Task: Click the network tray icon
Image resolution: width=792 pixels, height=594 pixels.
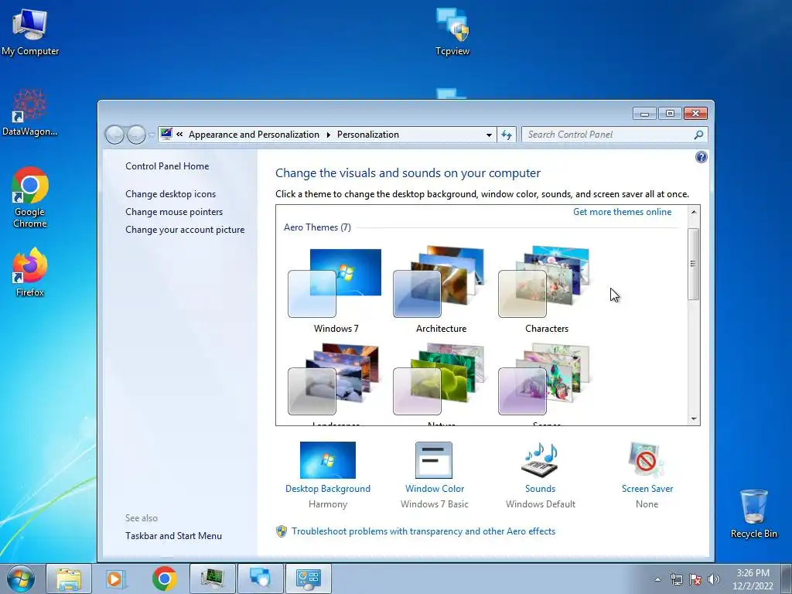Action: 676,579
